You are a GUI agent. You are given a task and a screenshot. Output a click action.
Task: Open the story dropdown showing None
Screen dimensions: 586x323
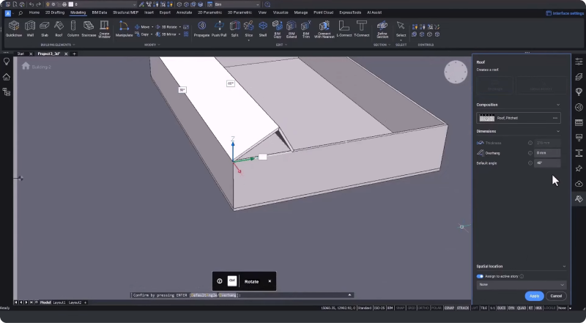click(521, 284)
